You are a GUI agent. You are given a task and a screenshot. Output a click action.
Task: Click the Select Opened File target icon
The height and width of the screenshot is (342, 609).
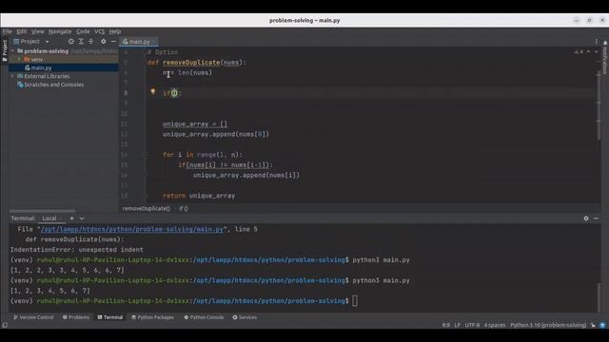[71, 42]
